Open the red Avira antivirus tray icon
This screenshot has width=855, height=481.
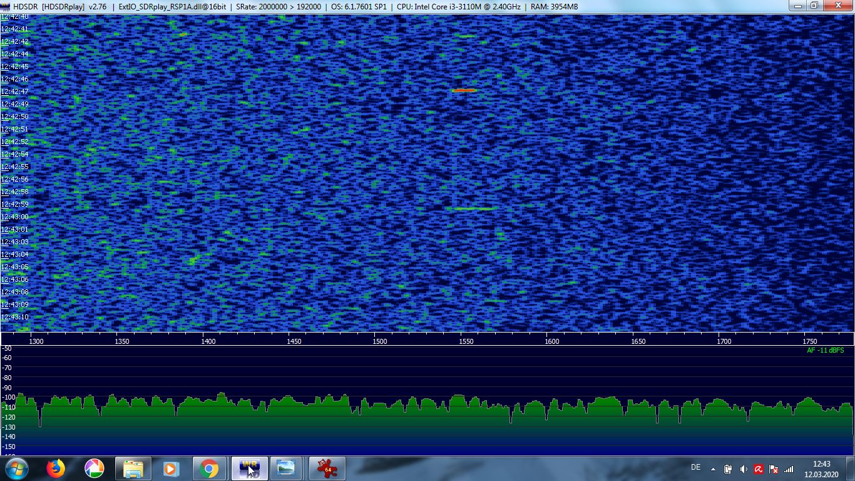tap(758, 468)
